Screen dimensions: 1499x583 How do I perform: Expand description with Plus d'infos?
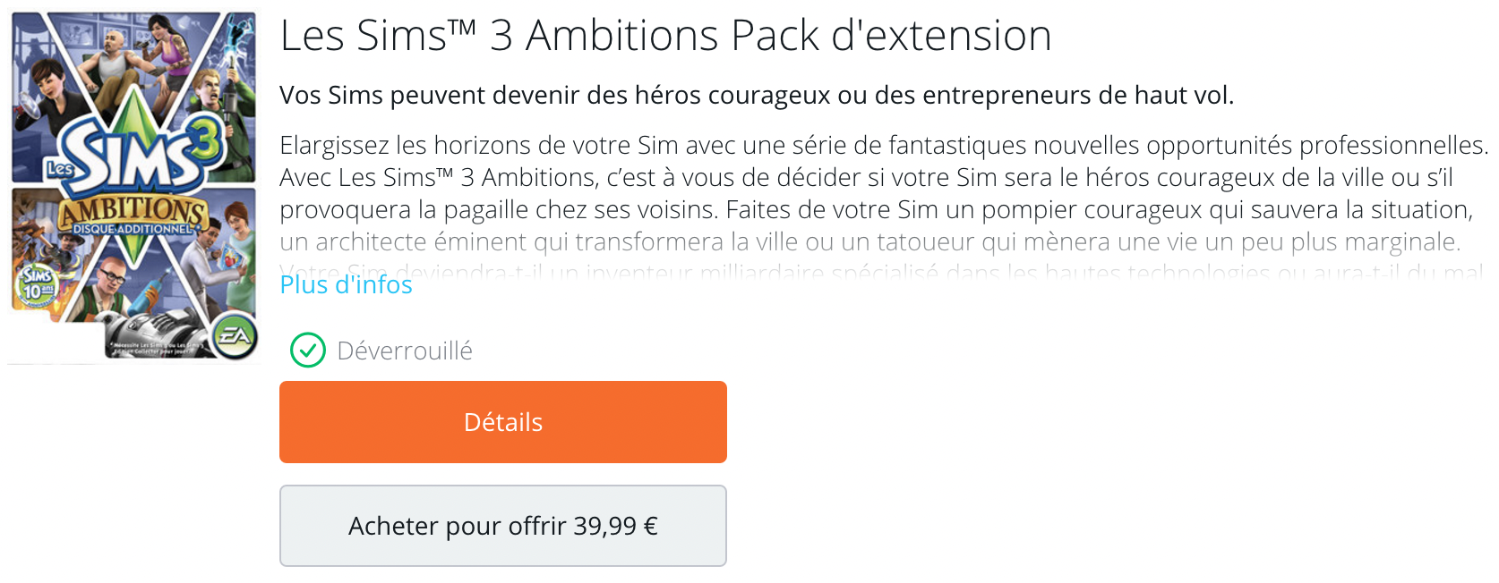coord(346,285)
